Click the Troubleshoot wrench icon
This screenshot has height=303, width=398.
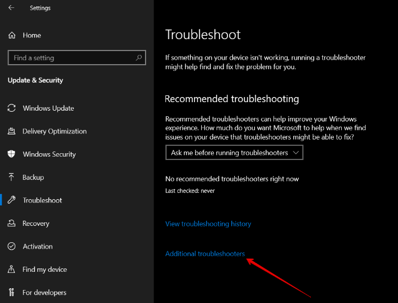coord(11,200)
